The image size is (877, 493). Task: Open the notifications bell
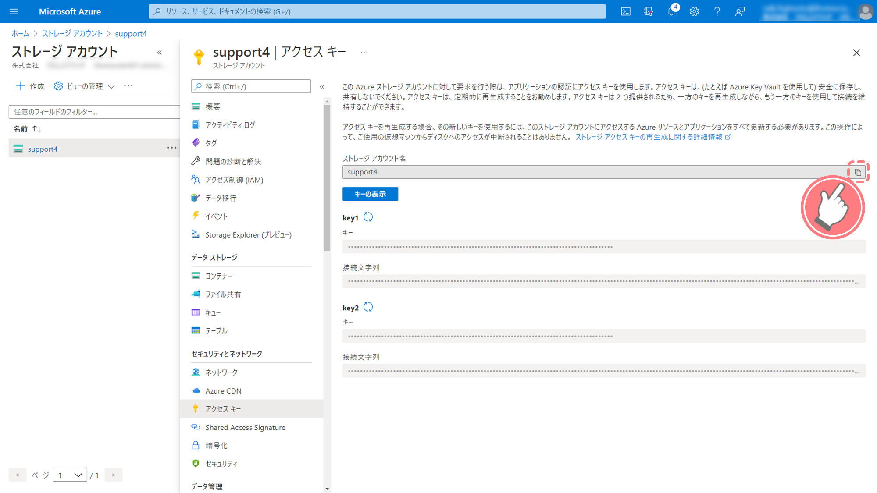671,11
